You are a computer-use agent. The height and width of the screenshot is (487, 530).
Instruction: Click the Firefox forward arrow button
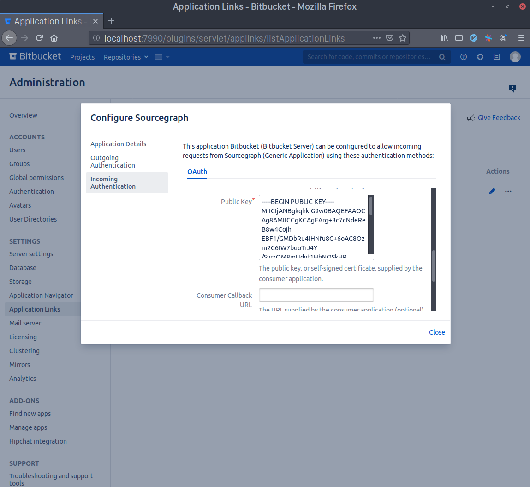24,38
